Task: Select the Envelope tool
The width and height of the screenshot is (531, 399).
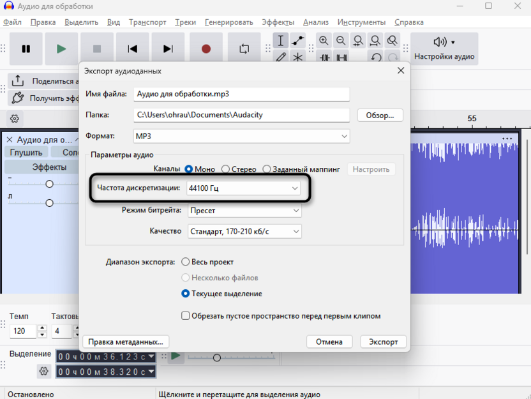Action: 297,40
